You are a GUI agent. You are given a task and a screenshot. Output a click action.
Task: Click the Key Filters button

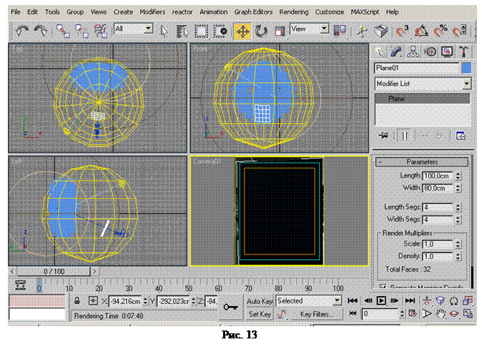click(315, 314)
